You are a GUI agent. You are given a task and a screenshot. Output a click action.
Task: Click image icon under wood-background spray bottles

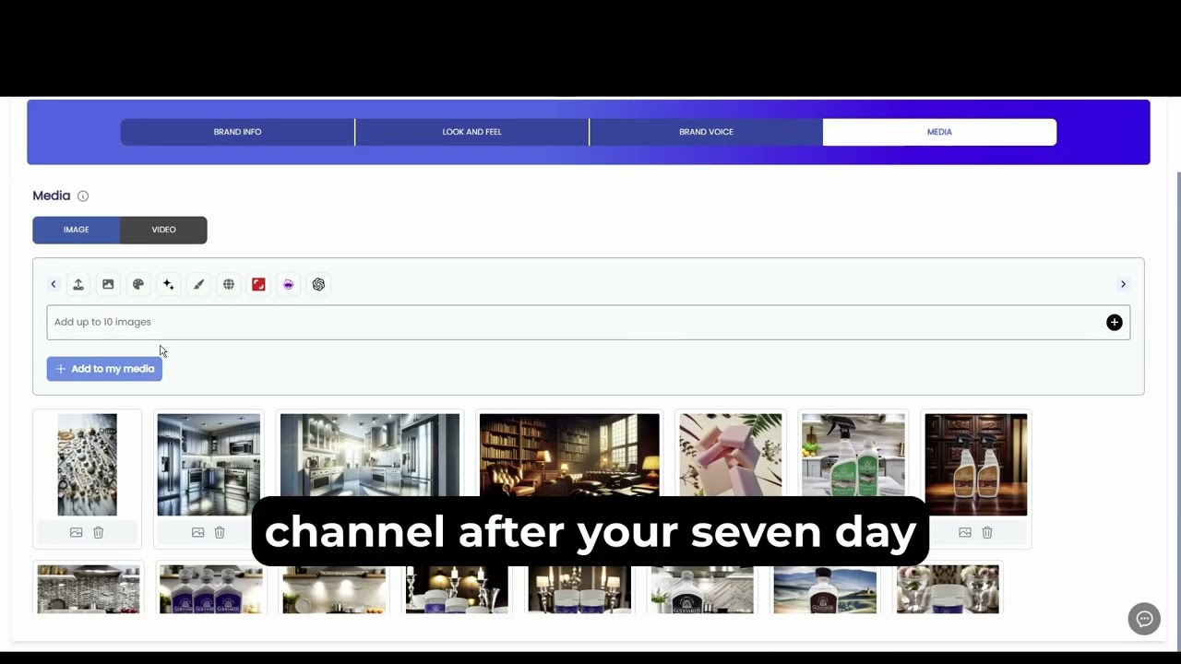965,532
